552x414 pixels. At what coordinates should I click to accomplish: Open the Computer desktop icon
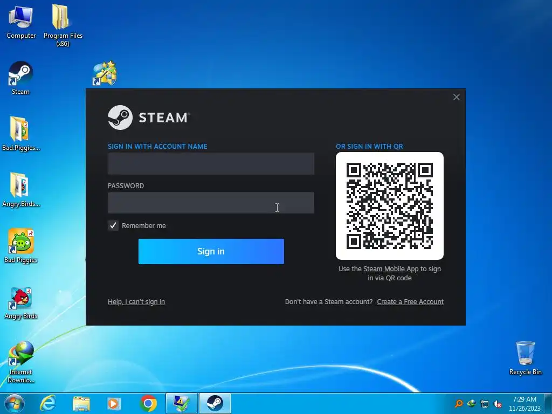pos(21,21)
